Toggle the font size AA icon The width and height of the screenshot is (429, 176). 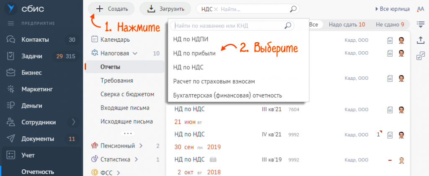421,9
